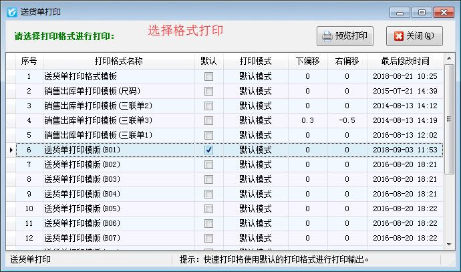Check default box for 送货单打印模版(B03)
Viewport: 461px width, 272px height.
click(x=209, y=179)
